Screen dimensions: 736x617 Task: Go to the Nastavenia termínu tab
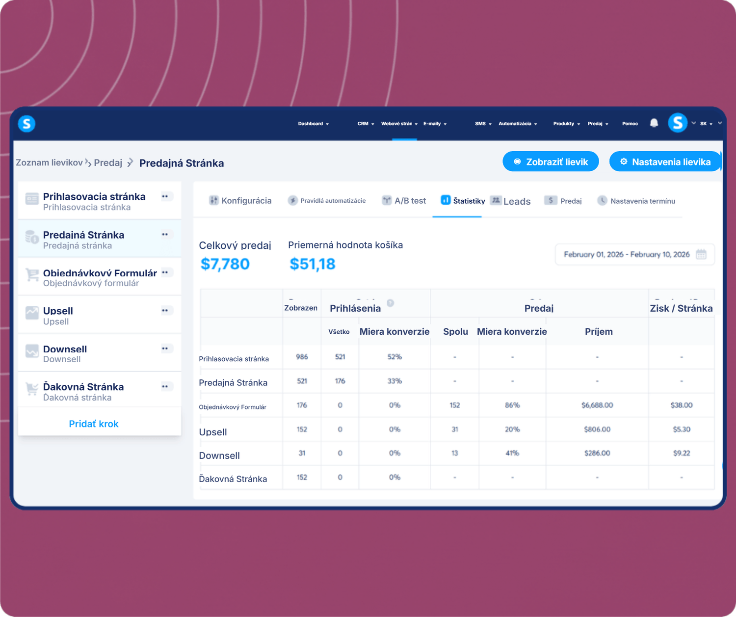(636, 201)
